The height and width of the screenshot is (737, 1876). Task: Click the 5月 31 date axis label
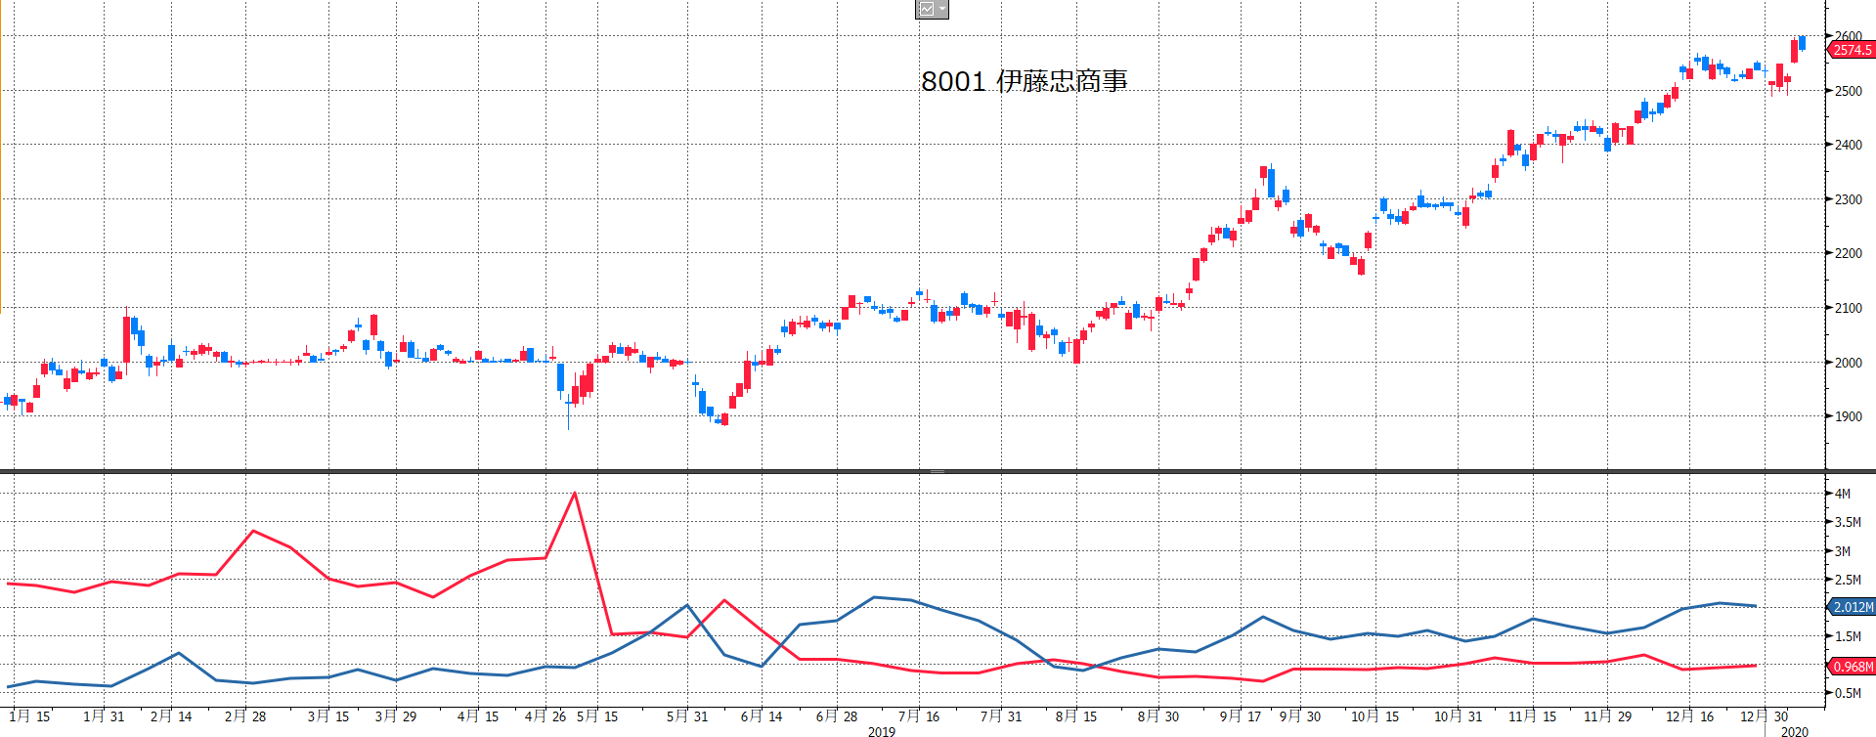click(687, 716)
